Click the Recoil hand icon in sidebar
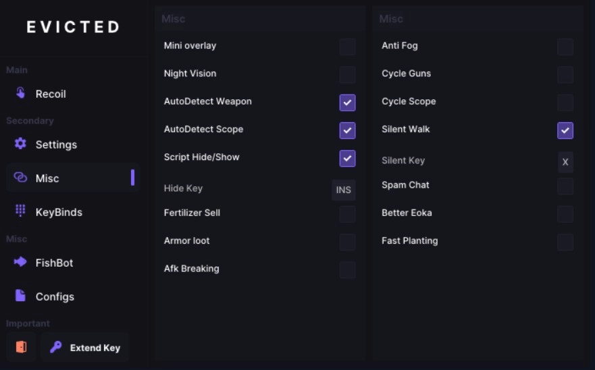 (x=20, y=93)
